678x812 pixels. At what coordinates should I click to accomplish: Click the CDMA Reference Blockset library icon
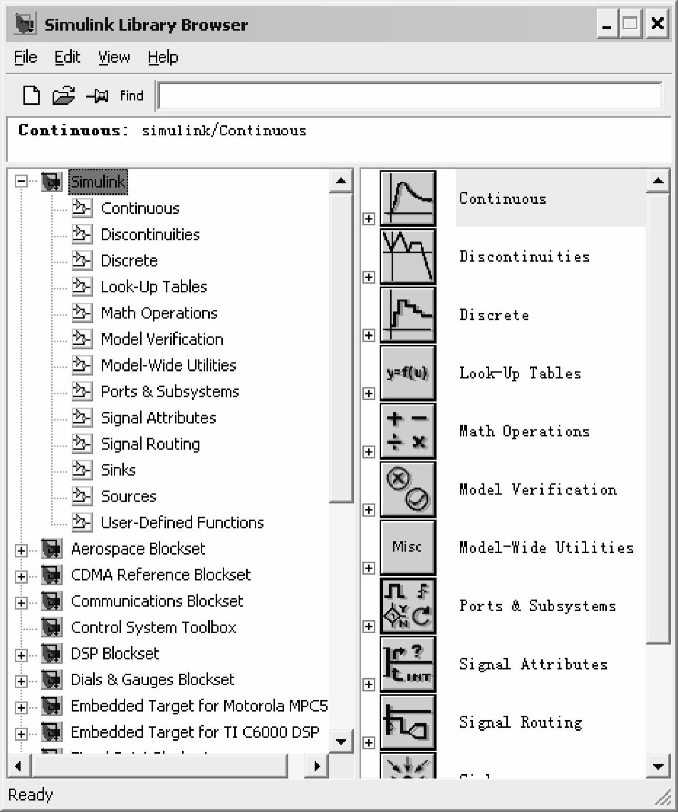click(x=52, y=575)
